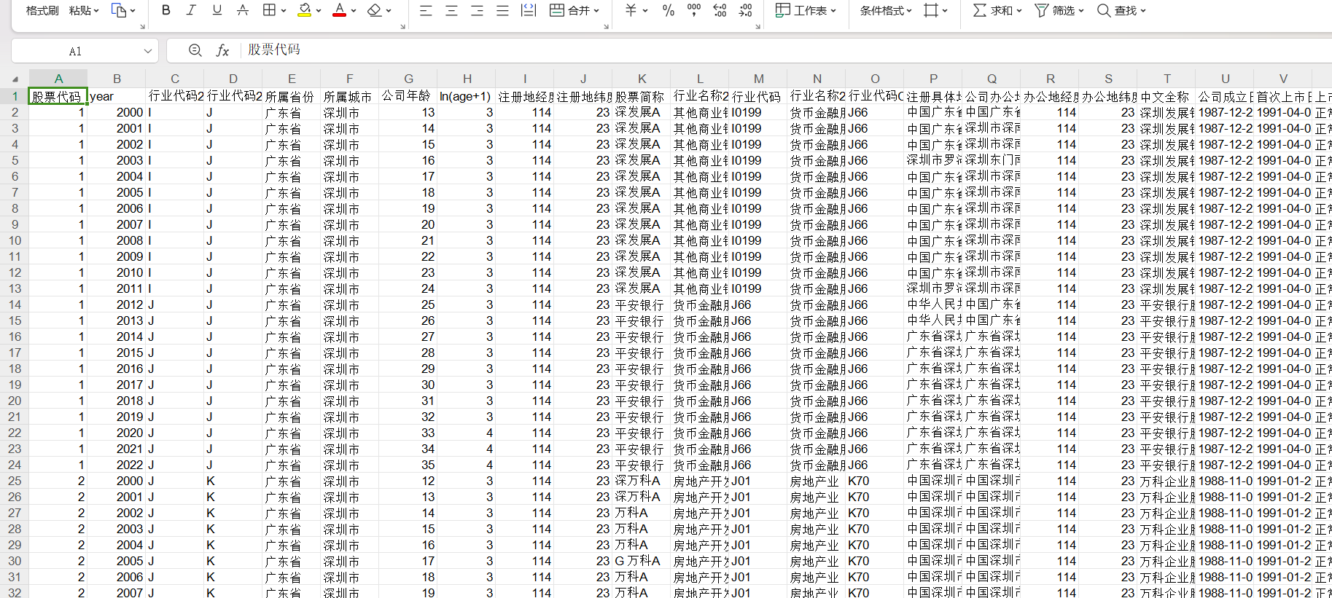Align text to the right
The width and height of the screenshot is (1332, 598).
[477, 10]
